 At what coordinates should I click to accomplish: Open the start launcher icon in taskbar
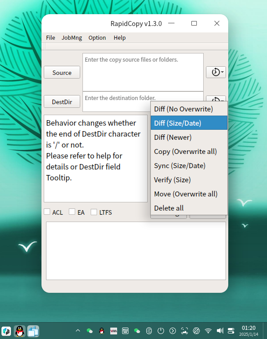click(6, 331)
